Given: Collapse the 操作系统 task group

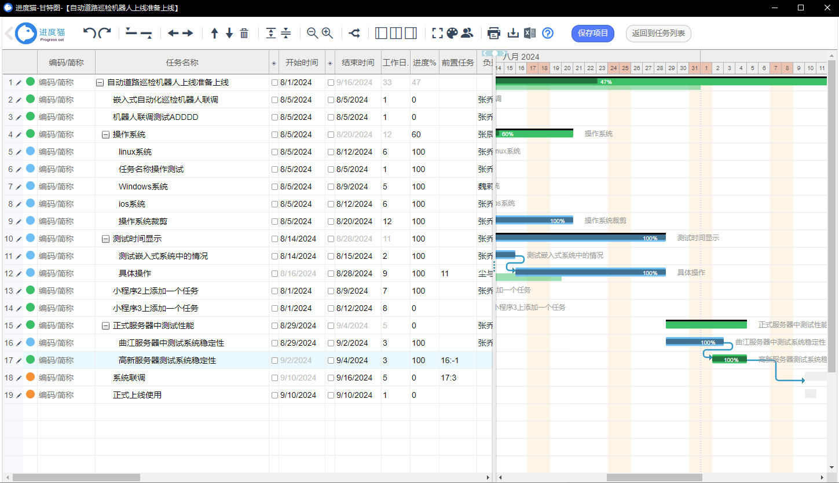Looking at the screenshot, I should pyautogui.click(x=105, y=134).
